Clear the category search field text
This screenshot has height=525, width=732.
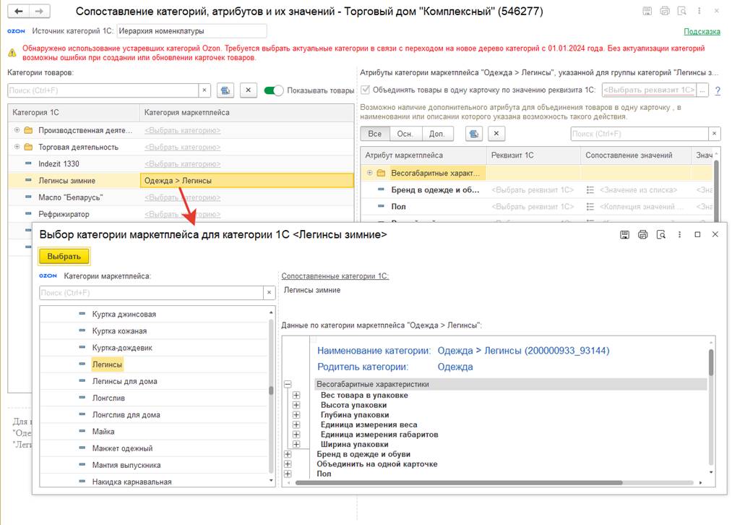(204, 90)
